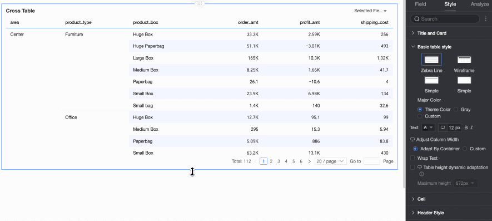Open the text color picker
Screen dimensions: 492x221
click(x=428, y=127)
